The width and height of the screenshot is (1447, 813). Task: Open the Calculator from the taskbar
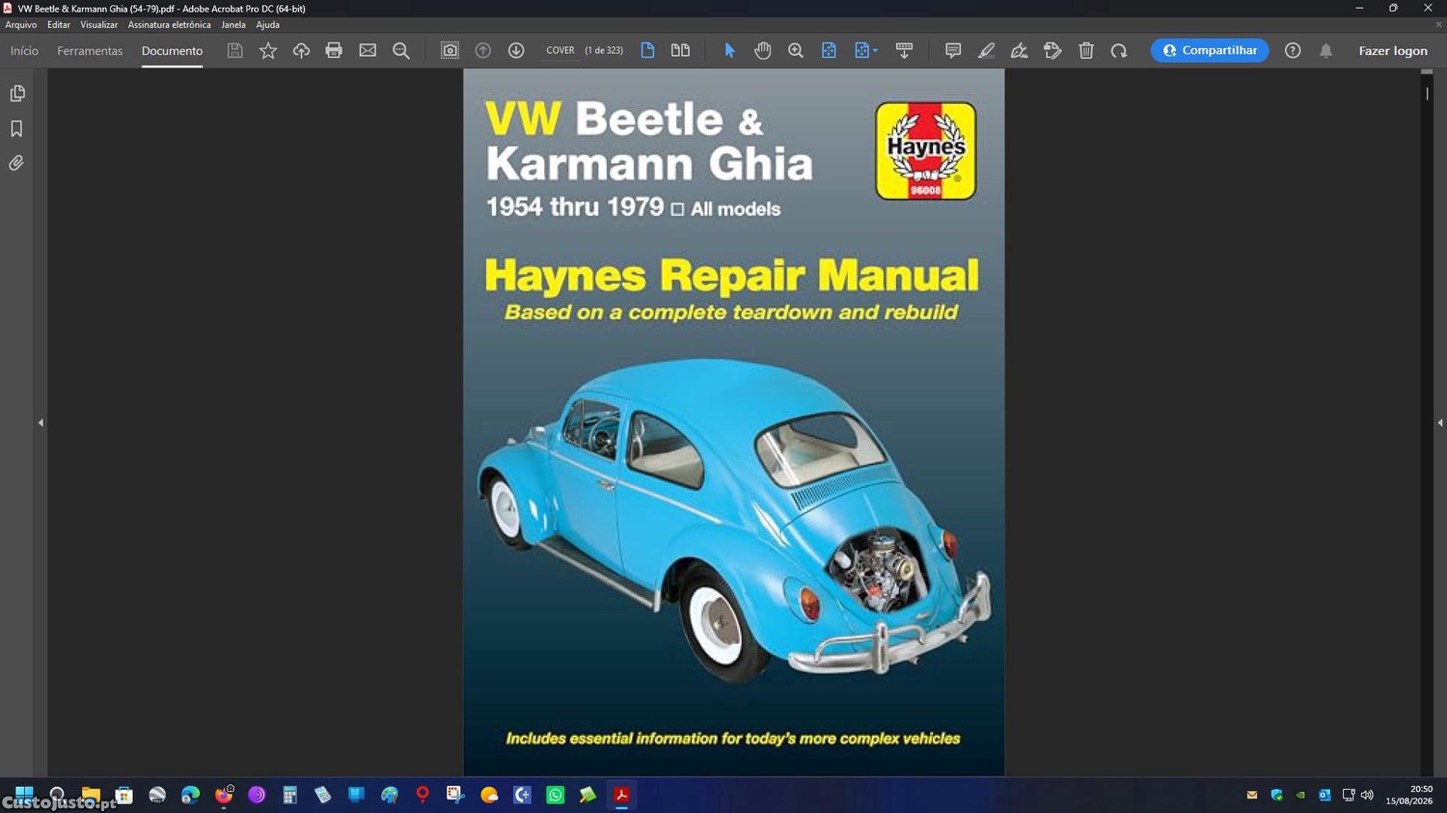pyautogui.click(x=289, y=795)
